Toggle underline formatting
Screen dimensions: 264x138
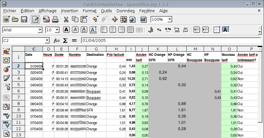pyautogui.click(x=84, y=30)
